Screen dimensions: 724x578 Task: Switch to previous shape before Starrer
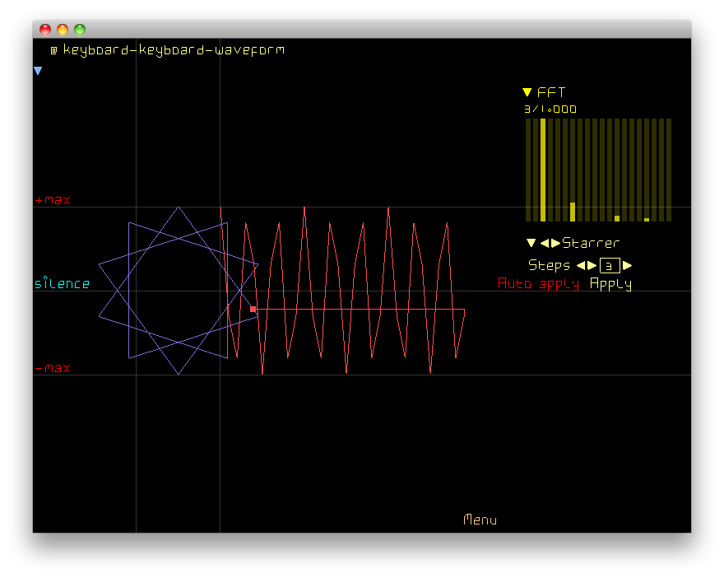(x=544, y=243)
